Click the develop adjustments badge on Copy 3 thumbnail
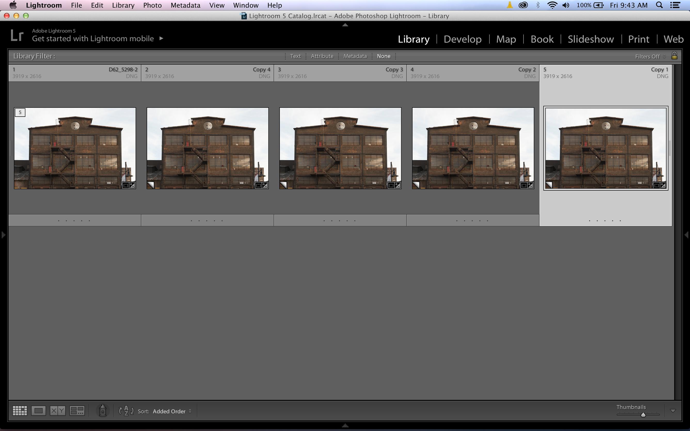This screenshot has height=431, width=690. point(398,185)
